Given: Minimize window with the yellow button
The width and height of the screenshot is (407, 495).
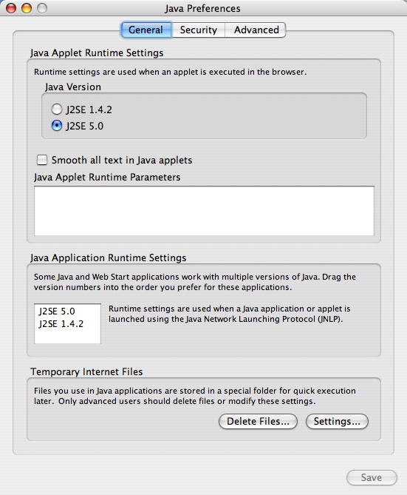Looking at the screenshot, I should coord(27,8).
